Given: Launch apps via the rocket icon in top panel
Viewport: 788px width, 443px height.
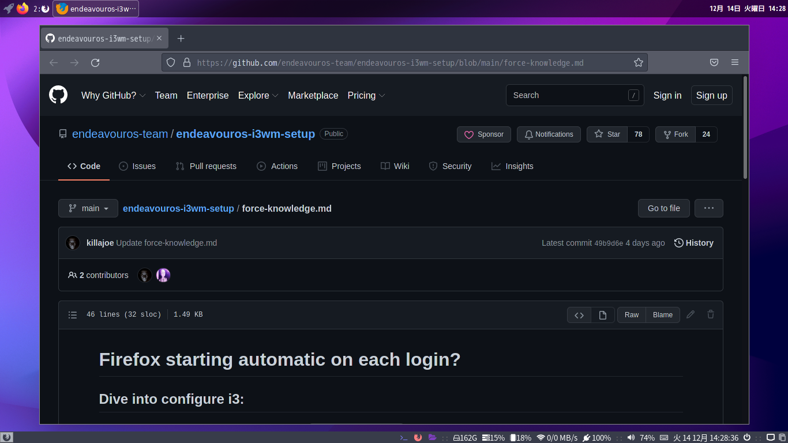Looking at the screenshot, I should click(x=9, y=9).
